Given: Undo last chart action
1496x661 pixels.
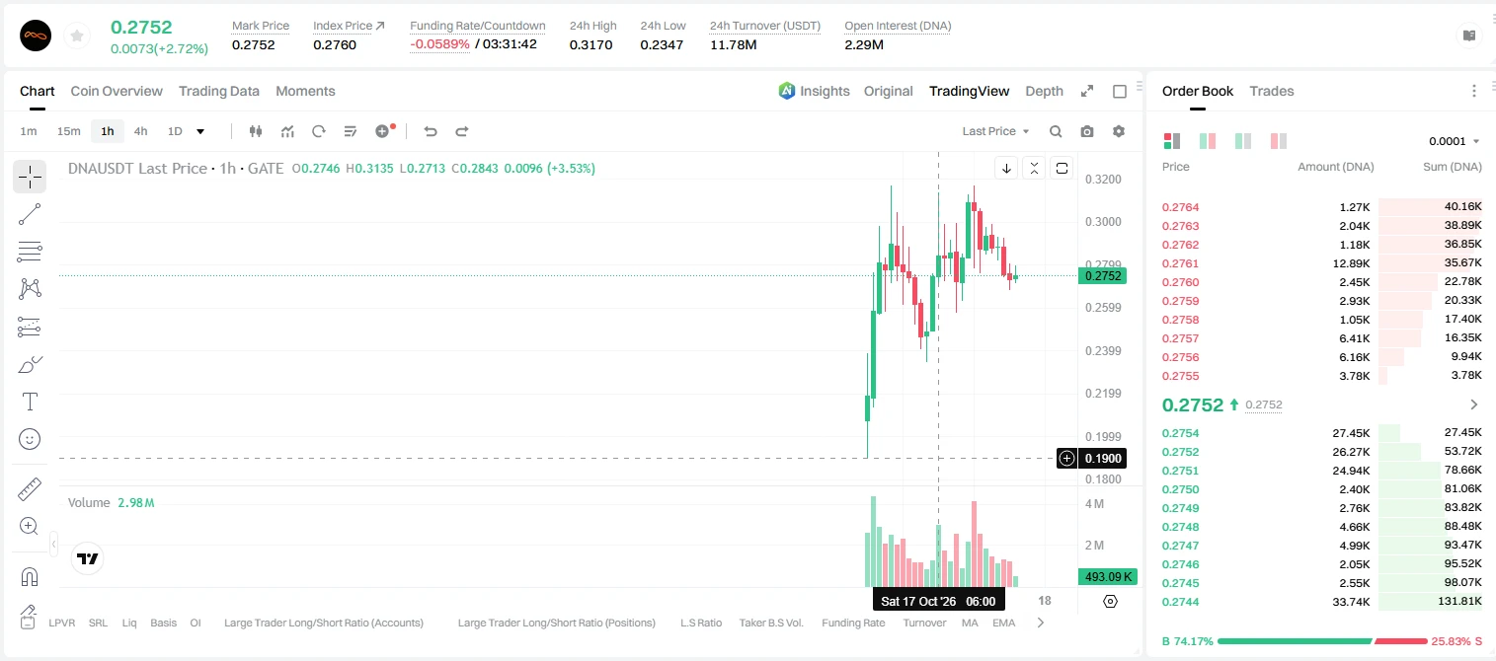Looking at the screenshot, I should pyautogui.click(x=431, y=131).
